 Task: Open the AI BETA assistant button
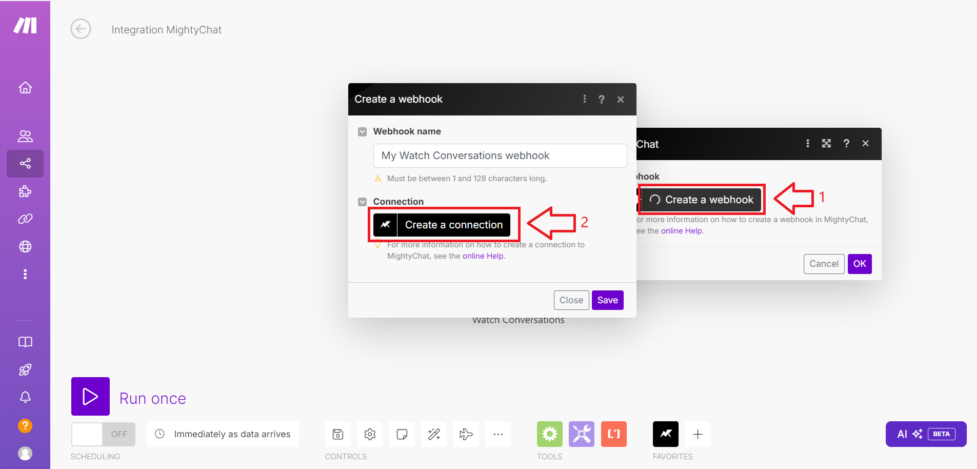pyautogui.click(x=926, y=434)
